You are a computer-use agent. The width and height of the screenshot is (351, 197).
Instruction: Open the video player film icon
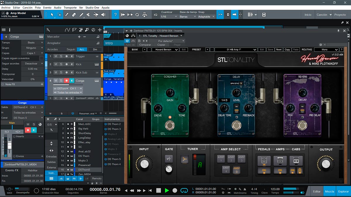[x=264, y=15]
